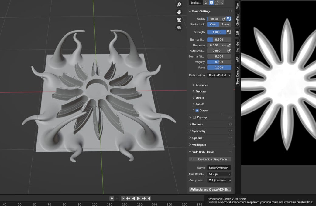Click the pan view hand icon

pyautogui.click(x=179, y=12)
